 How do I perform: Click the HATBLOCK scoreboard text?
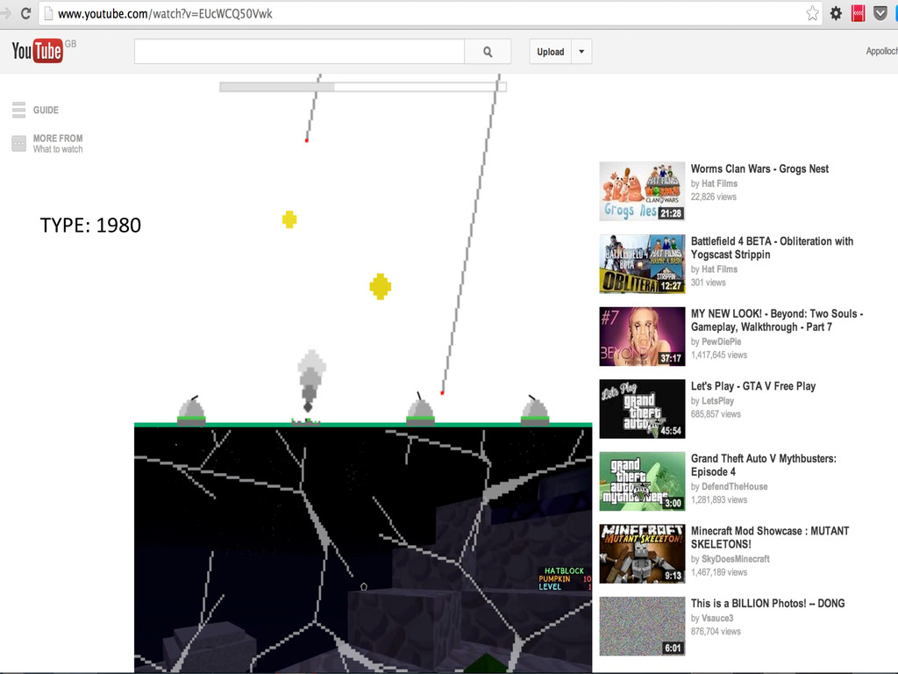564,570
